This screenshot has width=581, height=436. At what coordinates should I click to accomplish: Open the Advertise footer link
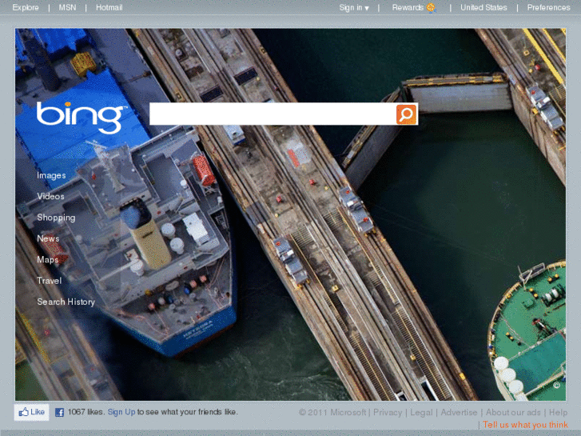click(459, 413)
